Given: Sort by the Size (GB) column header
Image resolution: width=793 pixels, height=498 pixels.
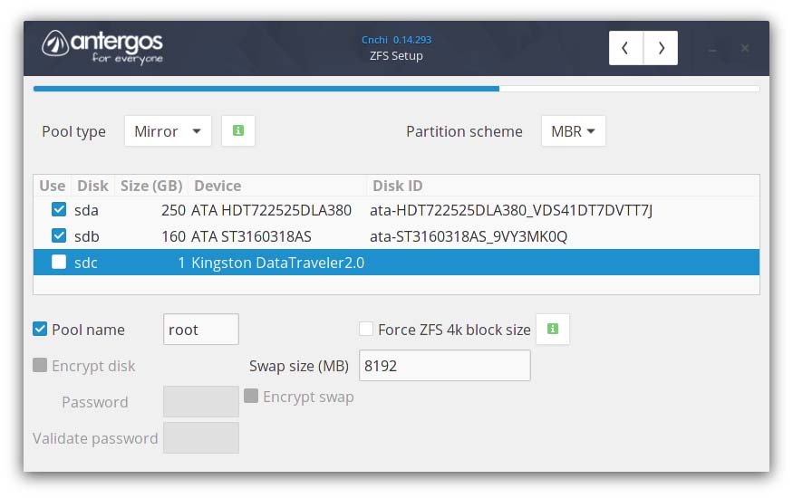Looking at the screenshot, I should pyautogui.click(x=151, y=186).
